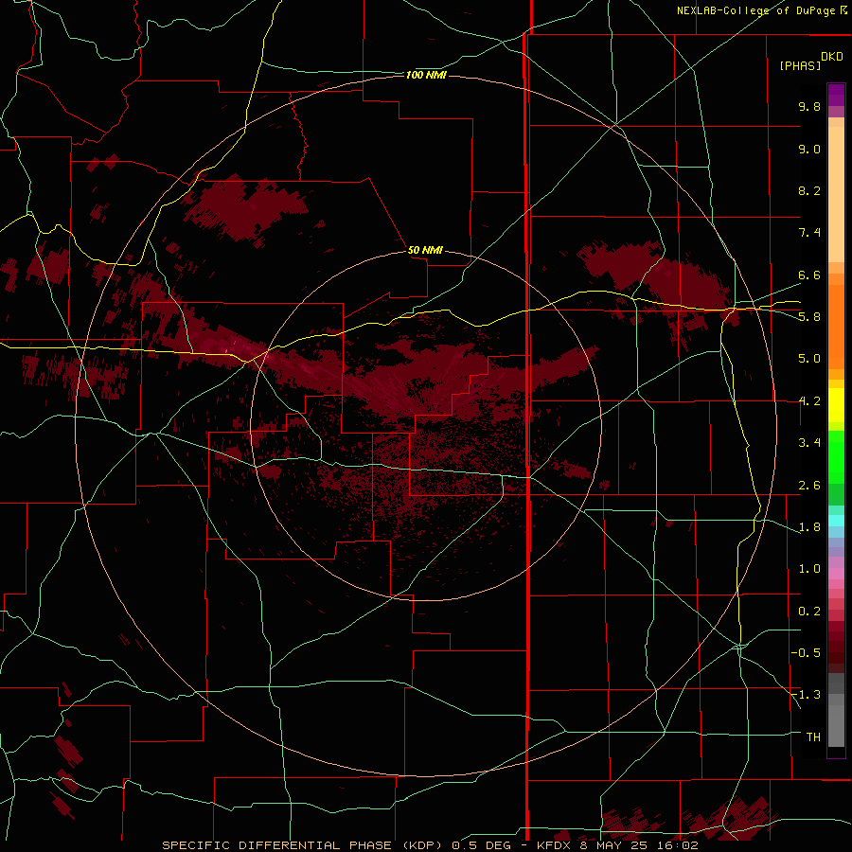Click the TH threshold legend label
The width and height of the screenshot is (852, 852).
(x=813, y=737)
